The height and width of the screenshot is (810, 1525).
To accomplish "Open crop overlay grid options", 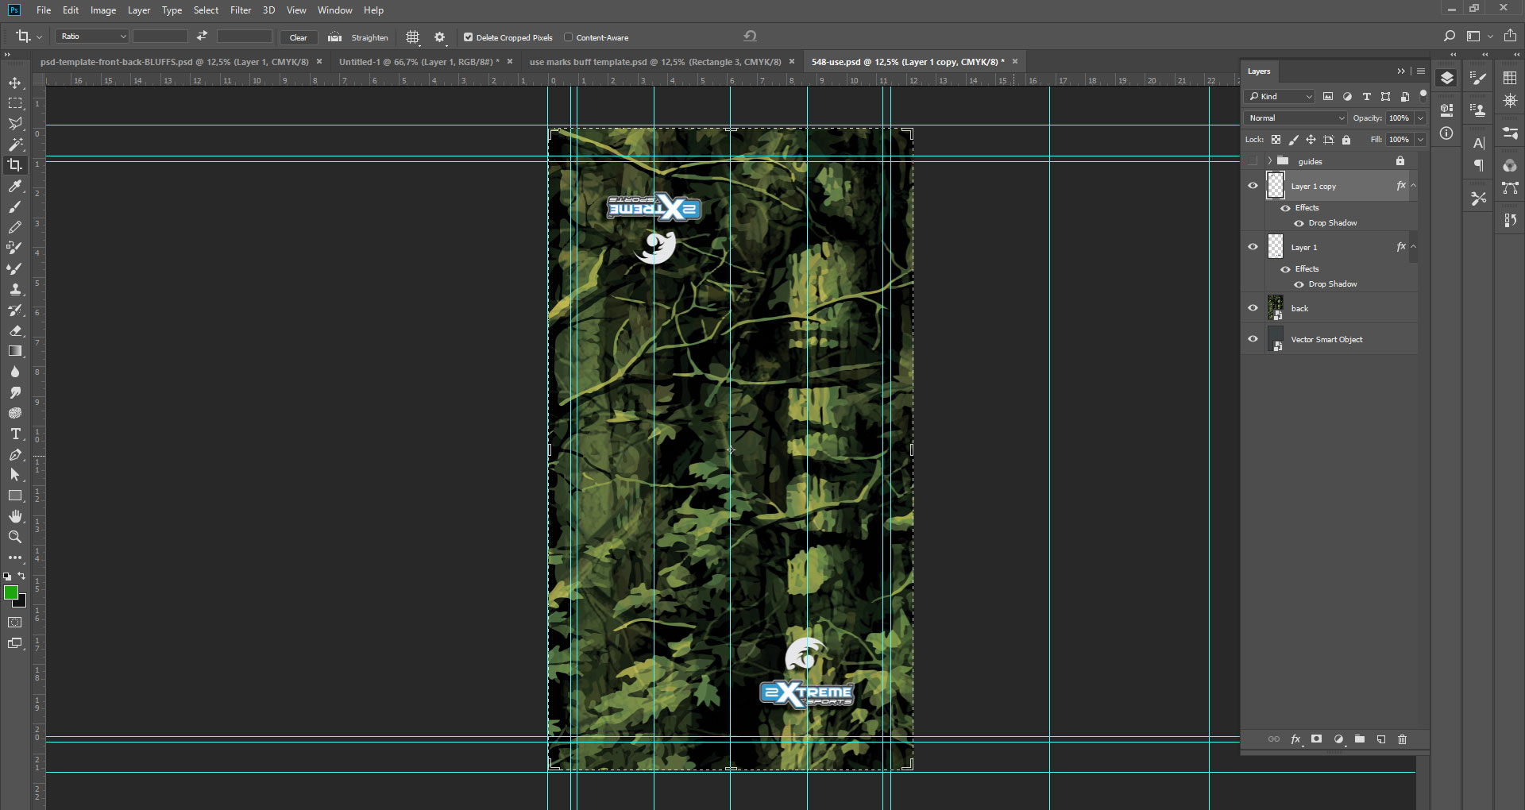I will (413, 37).
